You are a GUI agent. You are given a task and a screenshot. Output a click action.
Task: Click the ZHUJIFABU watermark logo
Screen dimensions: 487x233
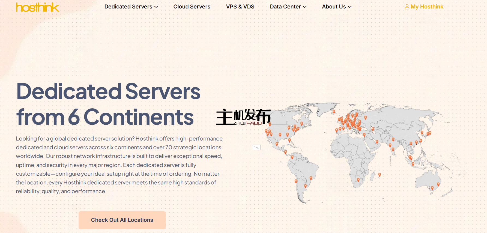pos(243,117)
